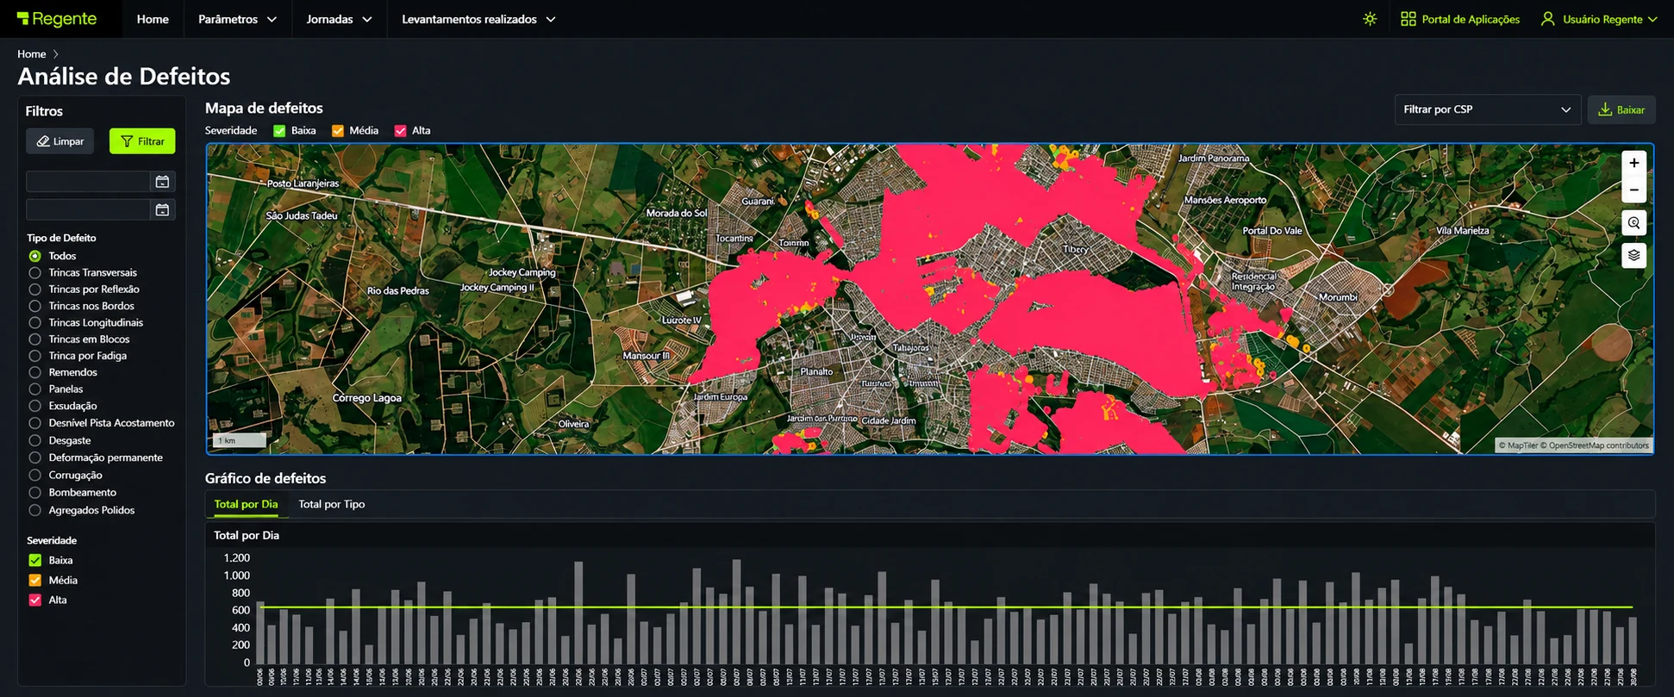Zoom out on the defect map
The image size is (1674, 697).
pos(1633,190)
